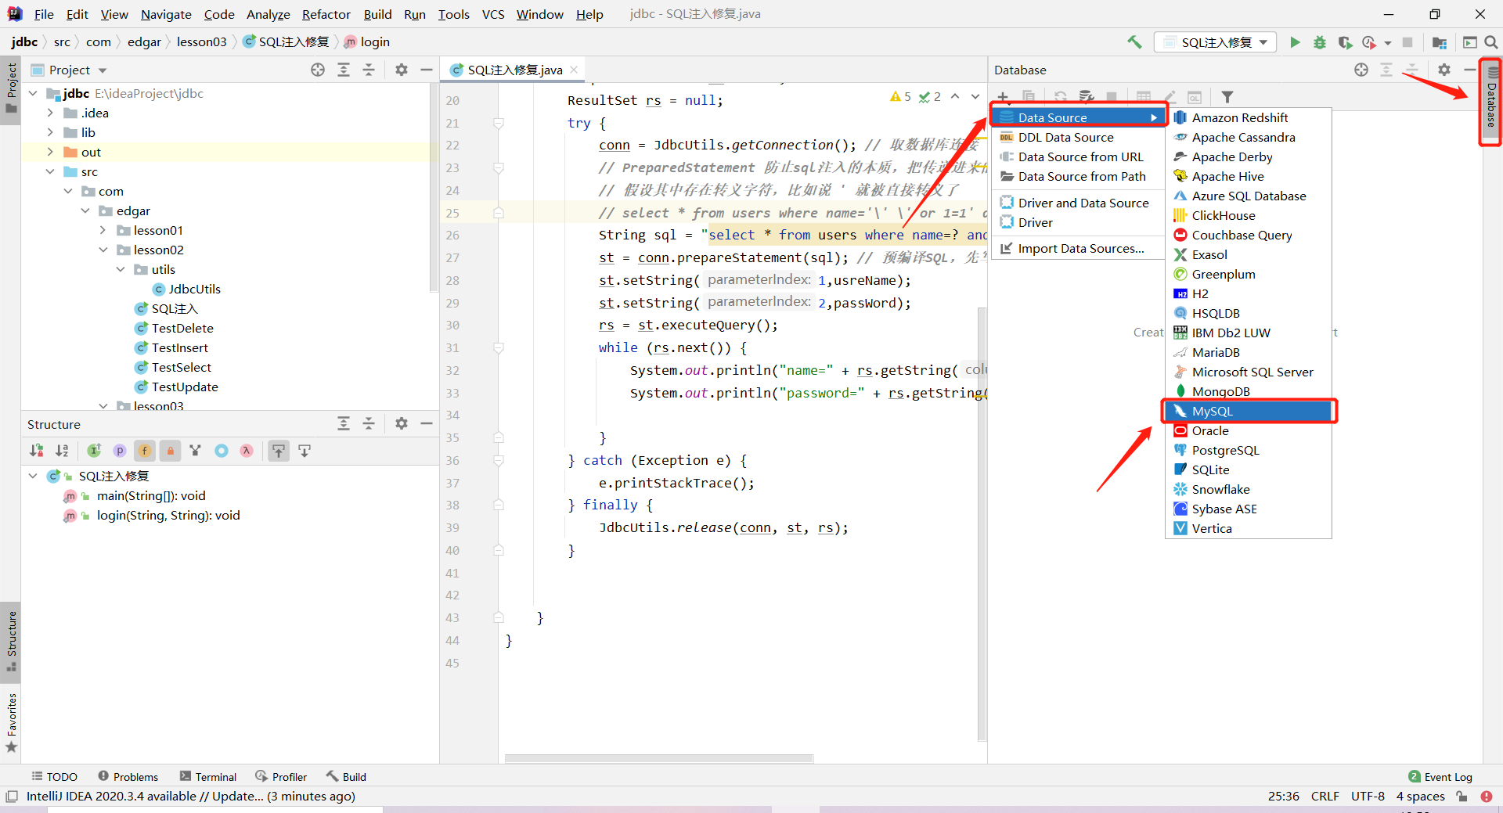
Task: Open Project view selector dropdown arrow
Action: 103,70
